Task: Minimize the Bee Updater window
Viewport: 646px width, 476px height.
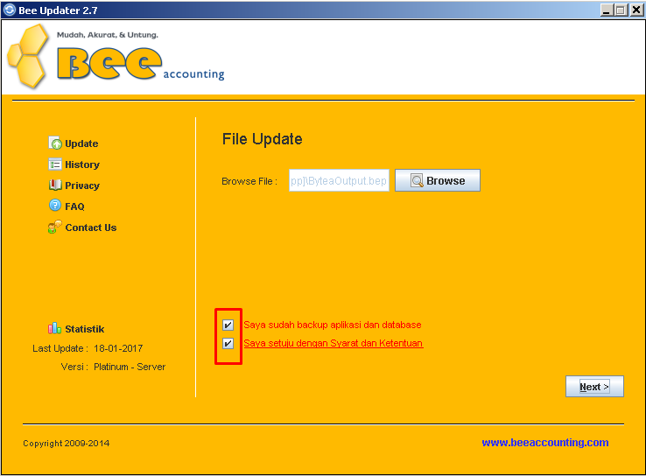Action: (x=606, y=10)
